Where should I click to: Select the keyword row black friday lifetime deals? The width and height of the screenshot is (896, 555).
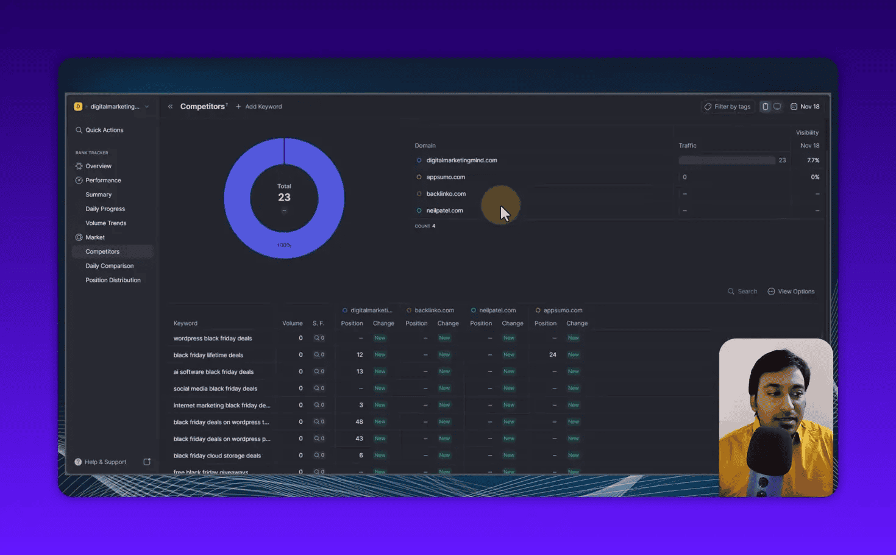208,354
